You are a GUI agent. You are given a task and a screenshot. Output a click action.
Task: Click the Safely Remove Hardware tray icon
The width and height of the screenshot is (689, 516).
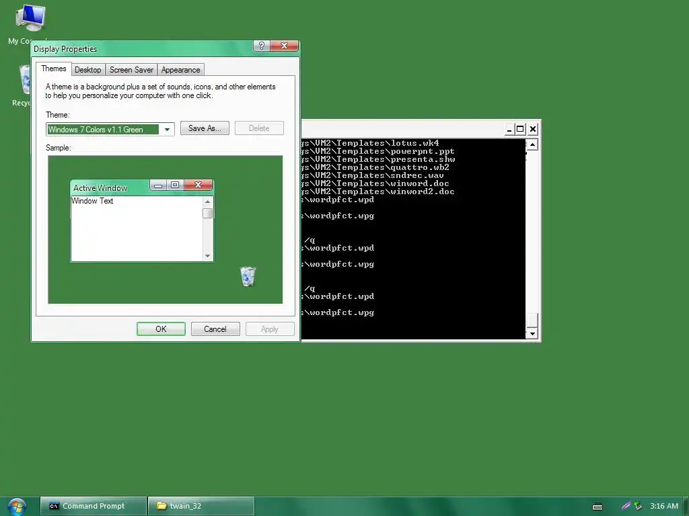click(x=638, y=506)
